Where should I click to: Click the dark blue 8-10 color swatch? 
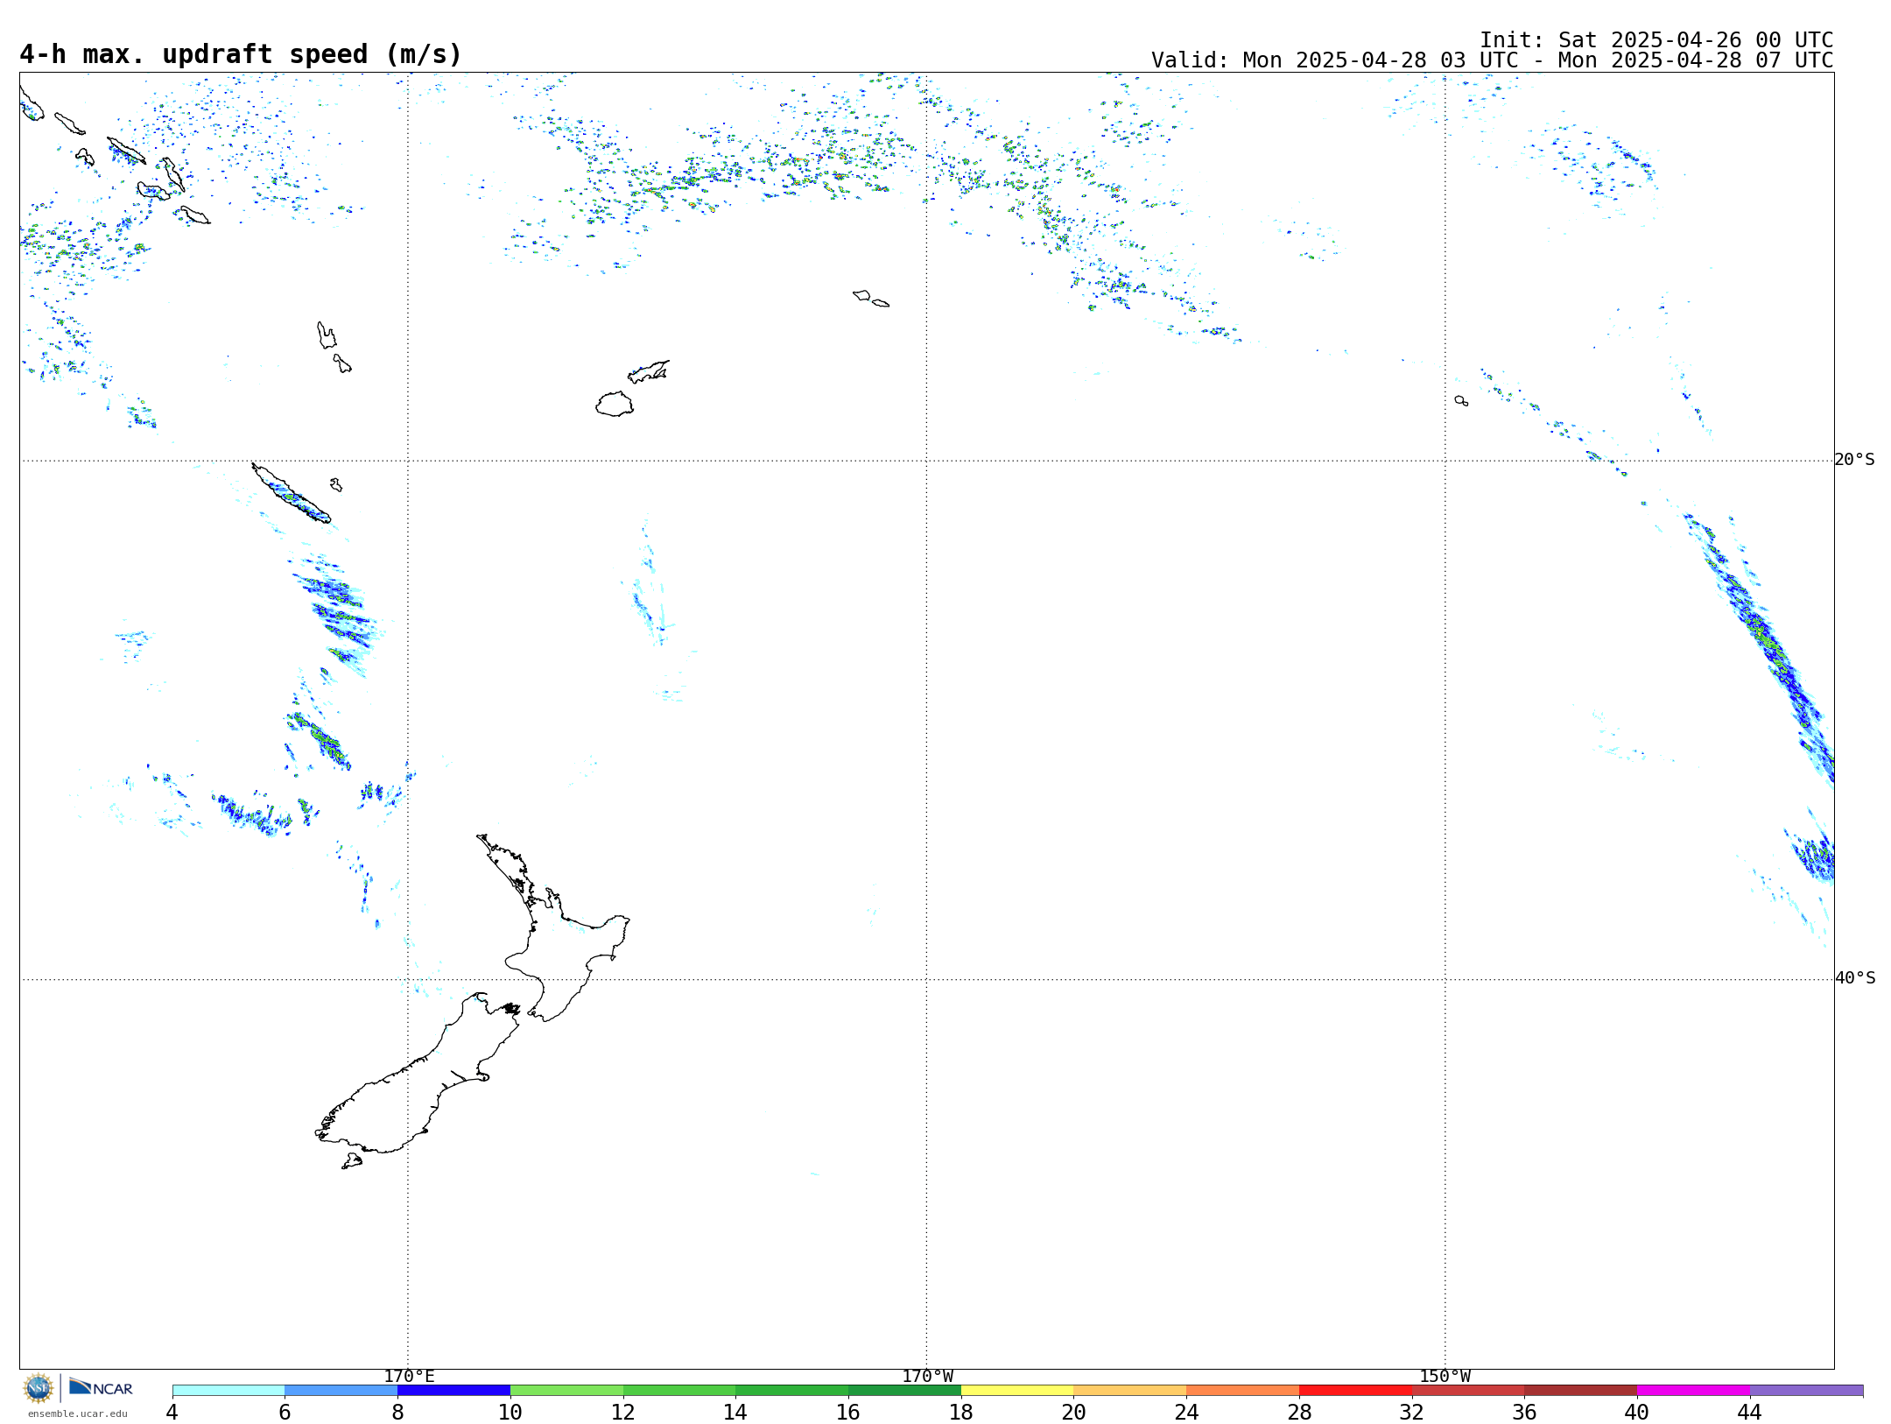tap(453, 1391)
